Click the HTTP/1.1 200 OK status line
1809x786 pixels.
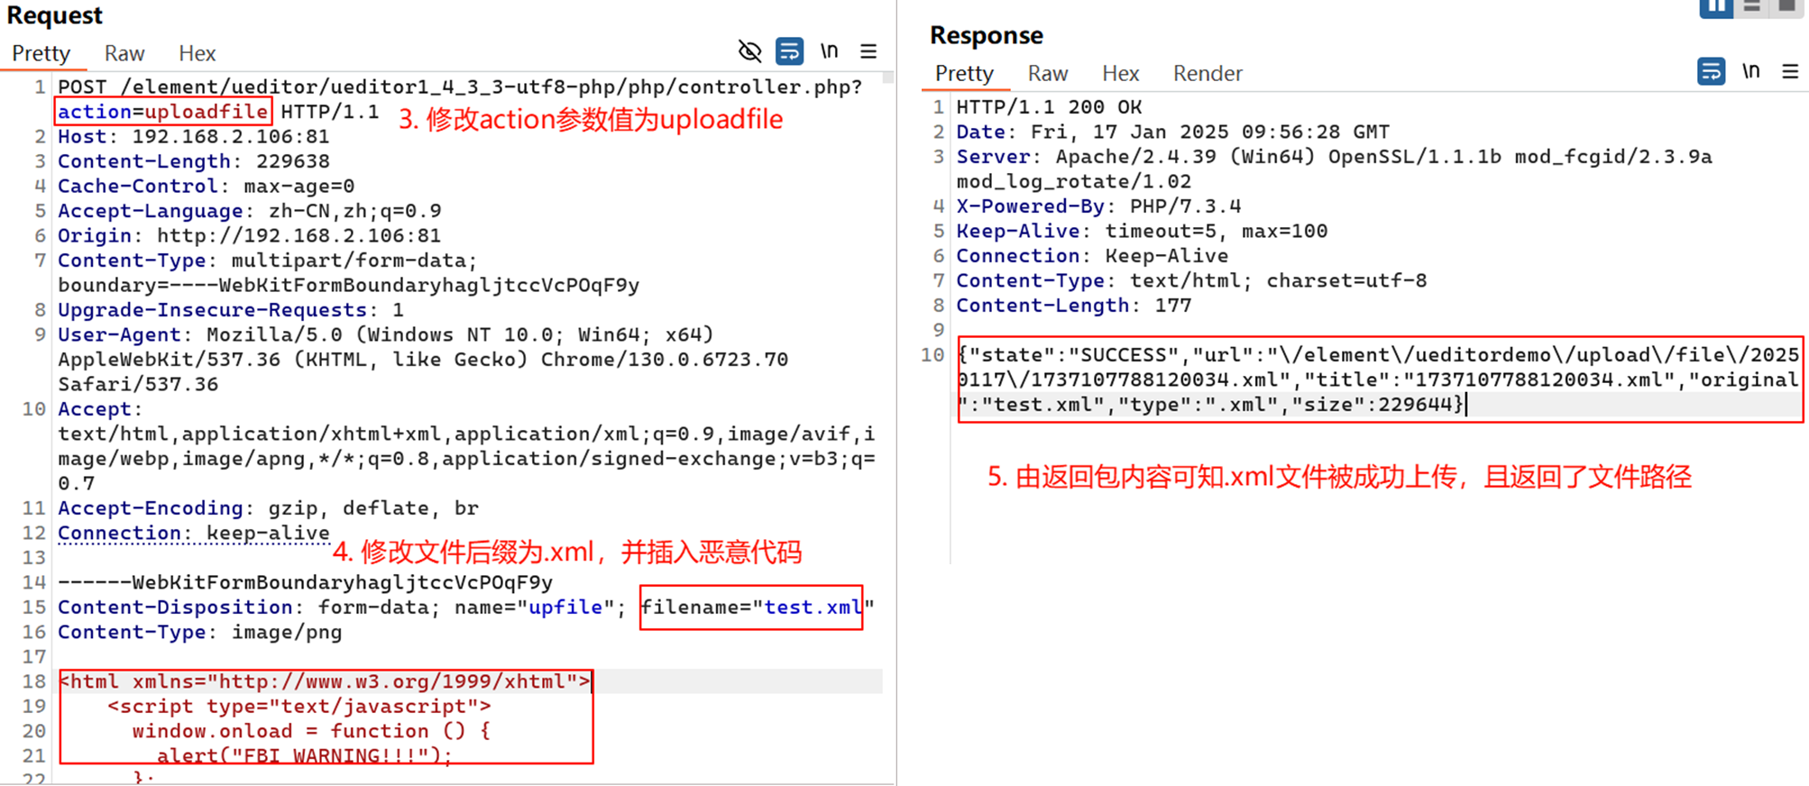[1049, 107]
